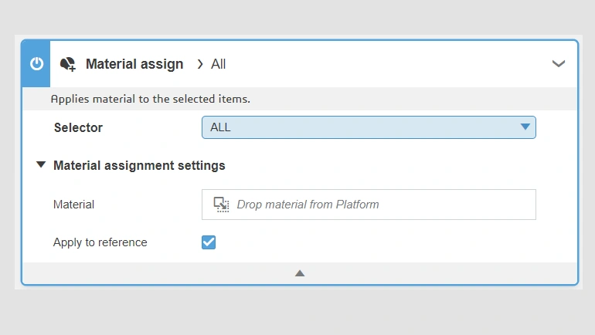This screenshot has height=335, width=595.
Task: Click the Material assign title
Action: click(134, 64)
